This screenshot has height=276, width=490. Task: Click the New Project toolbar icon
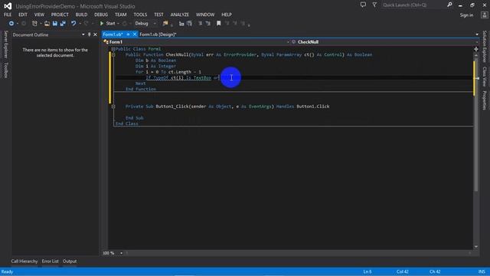(x=34, y=24)
